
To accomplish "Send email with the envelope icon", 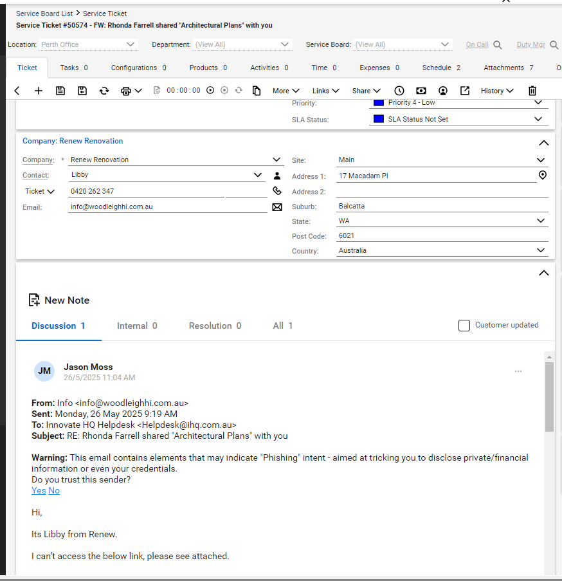I will coord(277,207).
